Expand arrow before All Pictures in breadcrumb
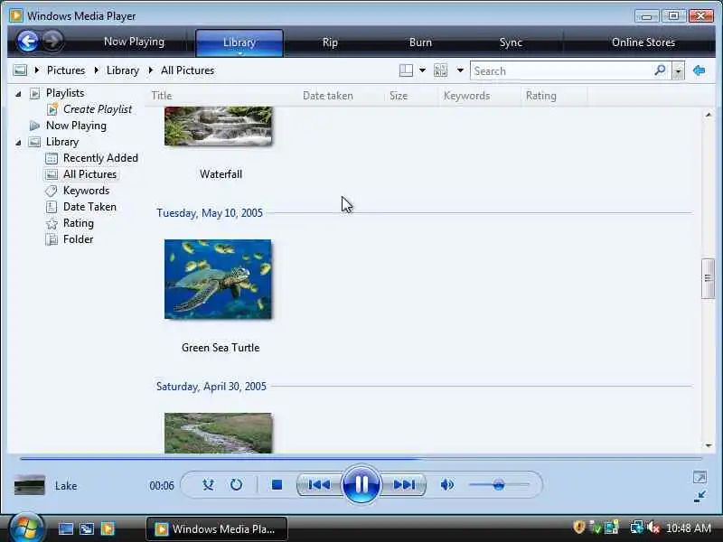 pos(151,70)
